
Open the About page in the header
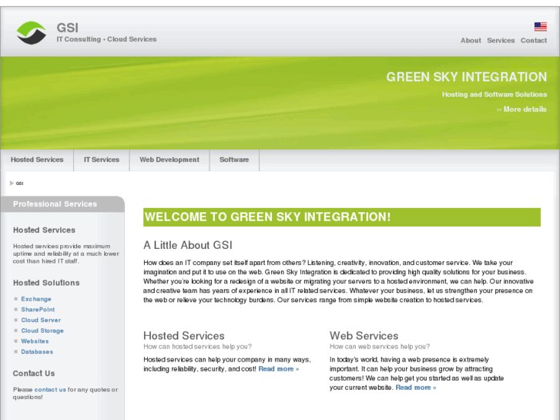point(471,40)
